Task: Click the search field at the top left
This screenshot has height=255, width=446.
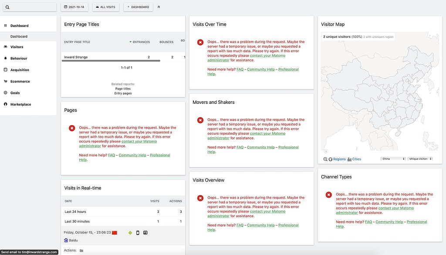Action: coord(29,7)
